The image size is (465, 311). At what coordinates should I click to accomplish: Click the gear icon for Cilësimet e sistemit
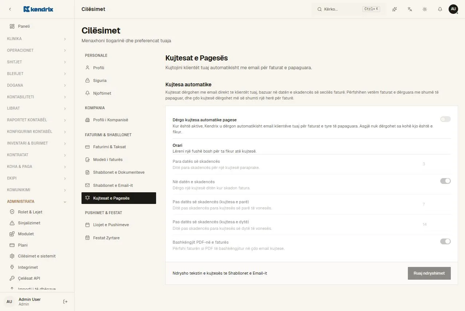coord(12,256)
